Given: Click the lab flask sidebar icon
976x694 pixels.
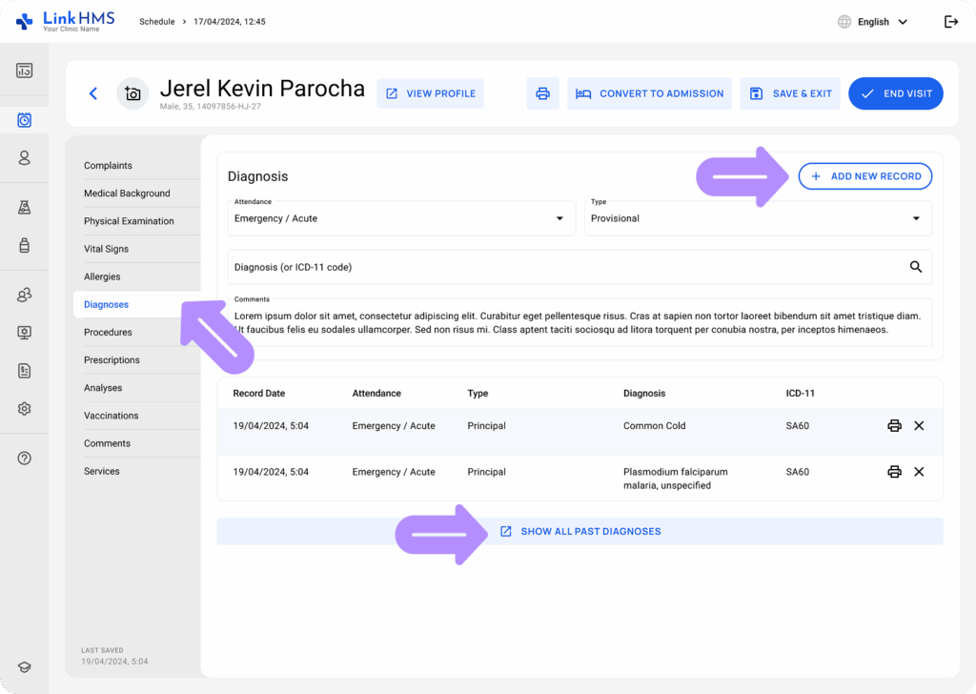Looking at the screenshot, I should point(25,207).
